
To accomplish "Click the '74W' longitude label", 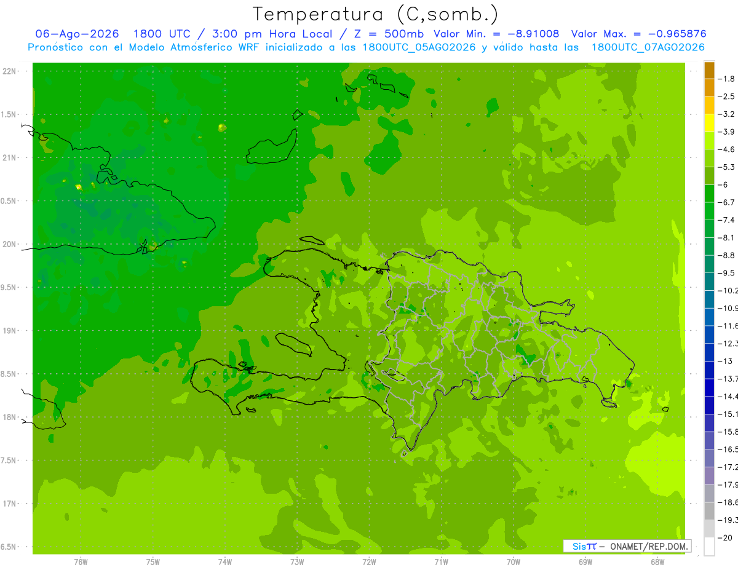I will click(x=225, y=561).
